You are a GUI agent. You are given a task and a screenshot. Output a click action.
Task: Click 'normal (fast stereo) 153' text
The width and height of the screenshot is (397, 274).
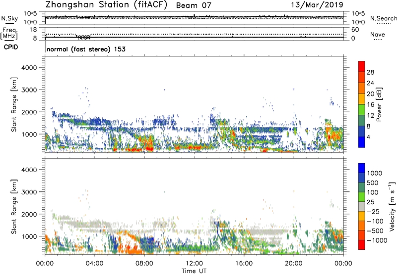(x=86, y=49)
